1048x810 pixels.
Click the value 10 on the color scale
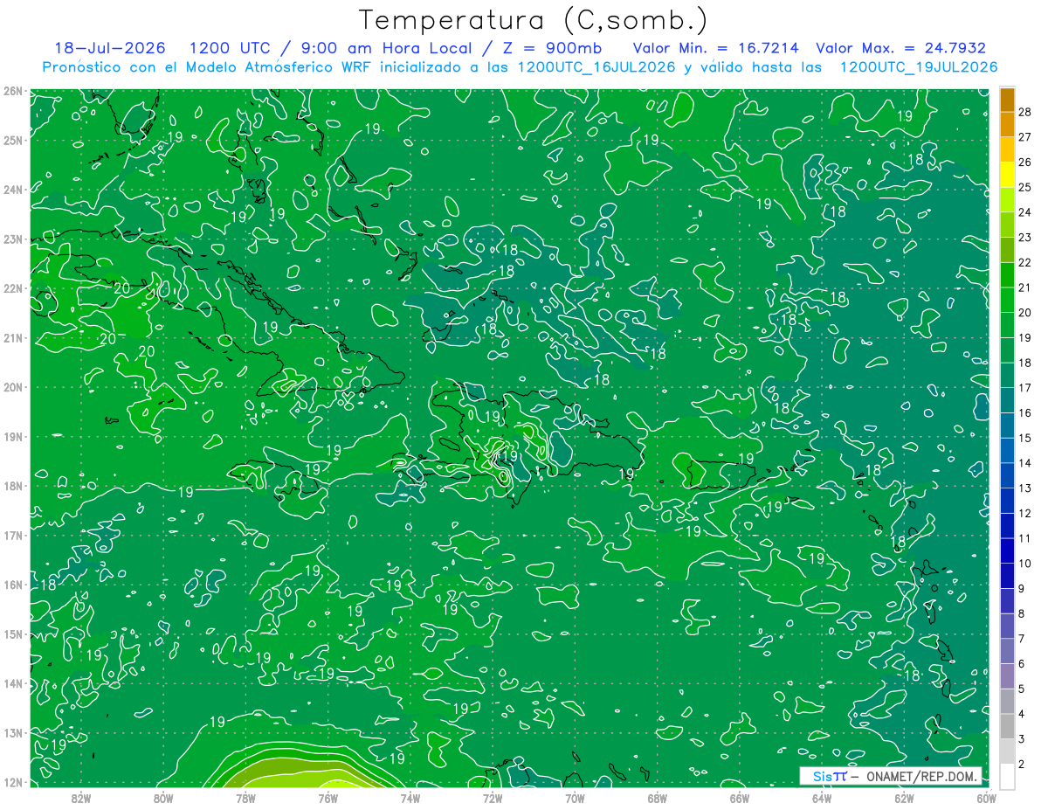tap(1025, 564)
